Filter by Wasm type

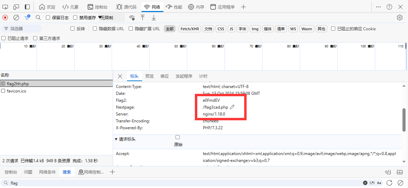click(x=307, y=29)
